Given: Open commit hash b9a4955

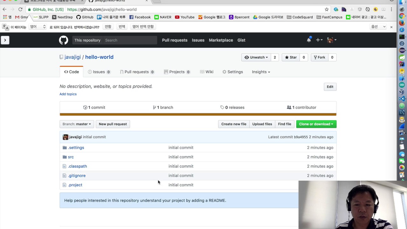Looking at the screenshot, I should coord(301,137).
